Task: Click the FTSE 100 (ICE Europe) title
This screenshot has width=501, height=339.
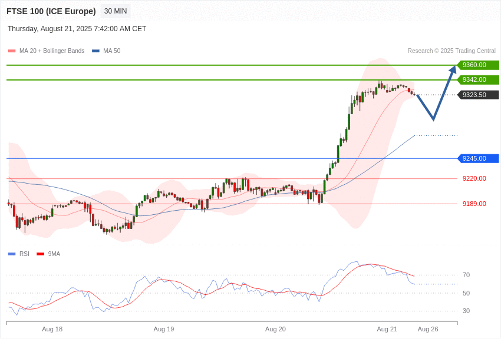Action: pyautogui.click(x=51, y=11)
